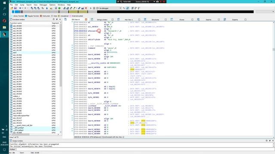
Task: Click the __security_cookie label in disassembly
Action: coord(97,63)
